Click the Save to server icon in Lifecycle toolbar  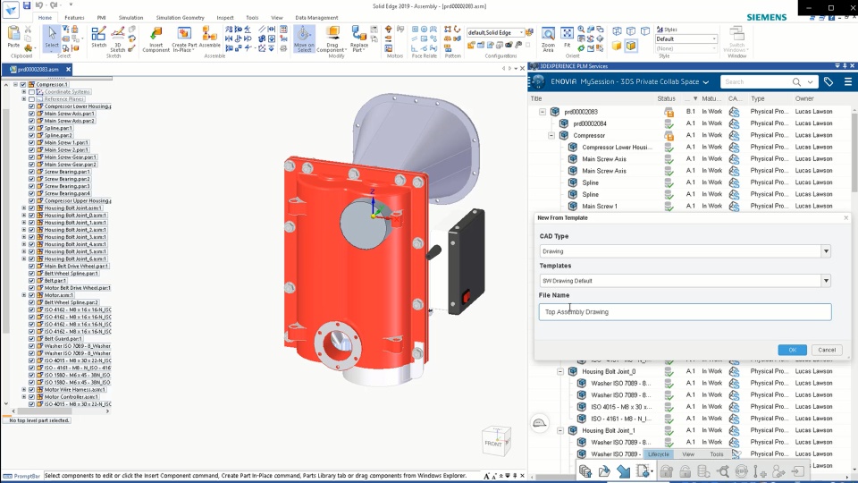click(585, 471)
